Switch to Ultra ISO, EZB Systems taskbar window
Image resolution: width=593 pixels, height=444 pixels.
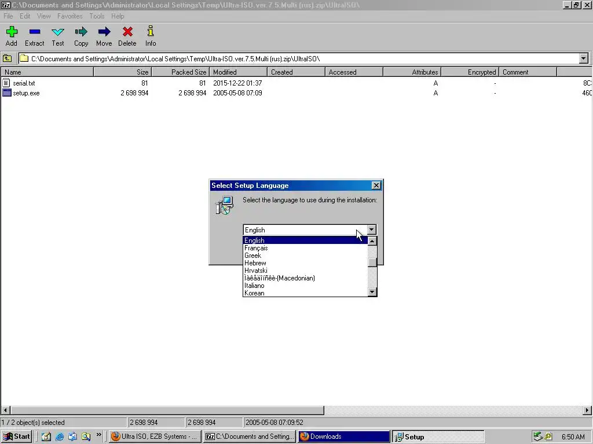pos(155,436)
